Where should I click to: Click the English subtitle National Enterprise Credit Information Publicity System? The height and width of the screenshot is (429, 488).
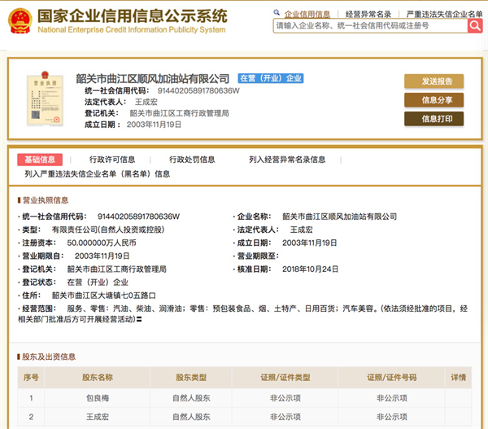(x=132, y=30)
